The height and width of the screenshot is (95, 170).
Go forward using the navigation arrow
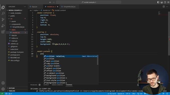click(54, 2)
